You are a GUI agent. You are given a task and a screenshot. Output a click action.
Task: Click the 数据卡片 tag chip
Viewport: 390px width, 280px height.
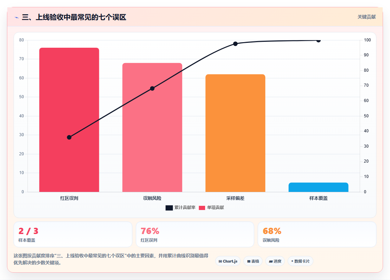[301, 261]
